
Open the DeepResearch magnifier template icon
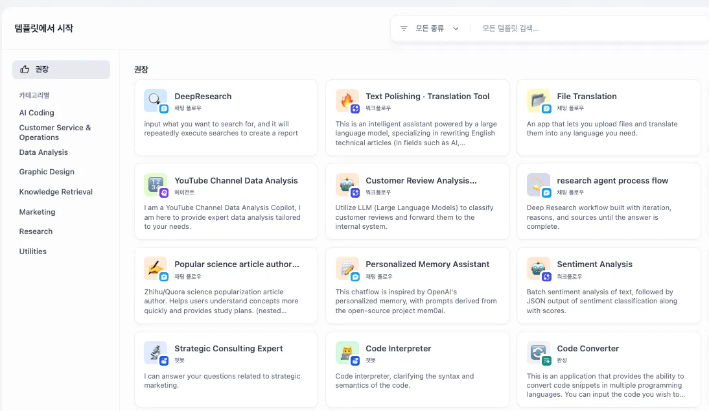(156, 101)
